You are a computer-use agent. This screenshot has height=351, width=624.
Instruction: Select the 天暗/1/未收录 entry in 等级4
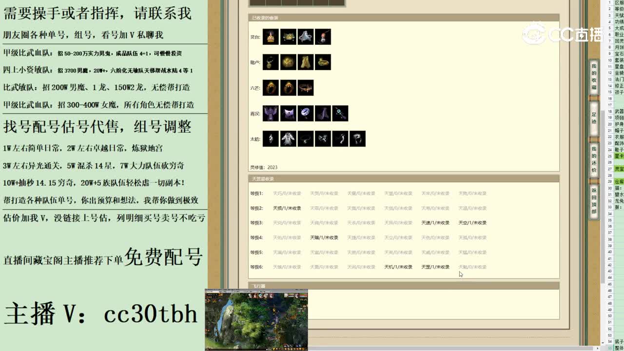324,237
